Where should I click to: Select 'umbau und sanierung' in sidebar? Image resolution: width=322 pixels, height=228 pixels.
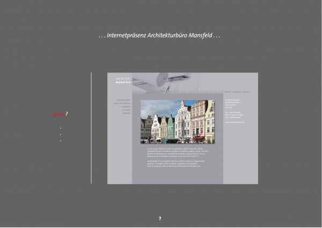[x=123, y=103]
